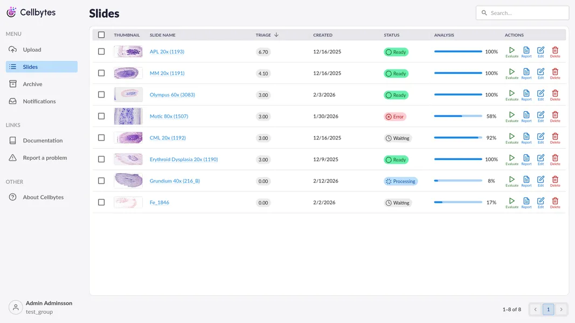The height and width of the screenshot is (323, 575).
Task: Open Archive in the sidebar
Action: 32,84
